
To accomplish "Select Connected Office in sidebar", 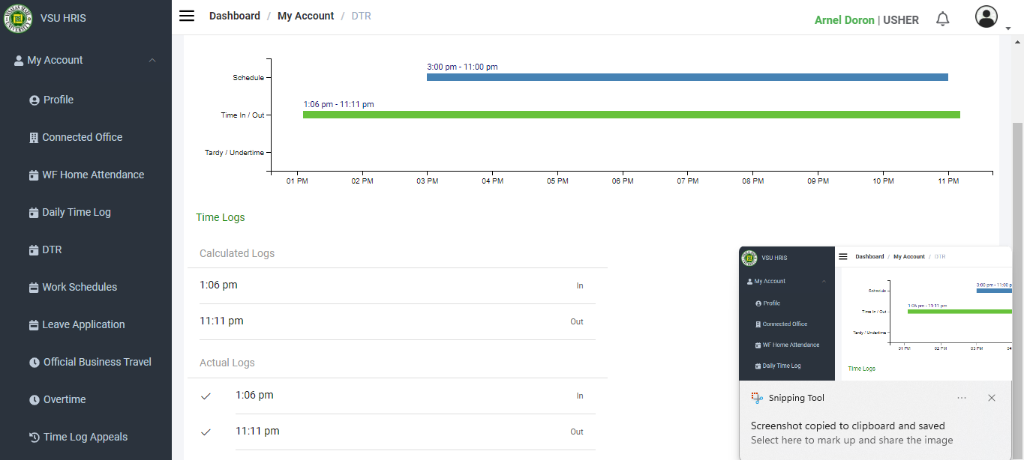I will [82, 137].
